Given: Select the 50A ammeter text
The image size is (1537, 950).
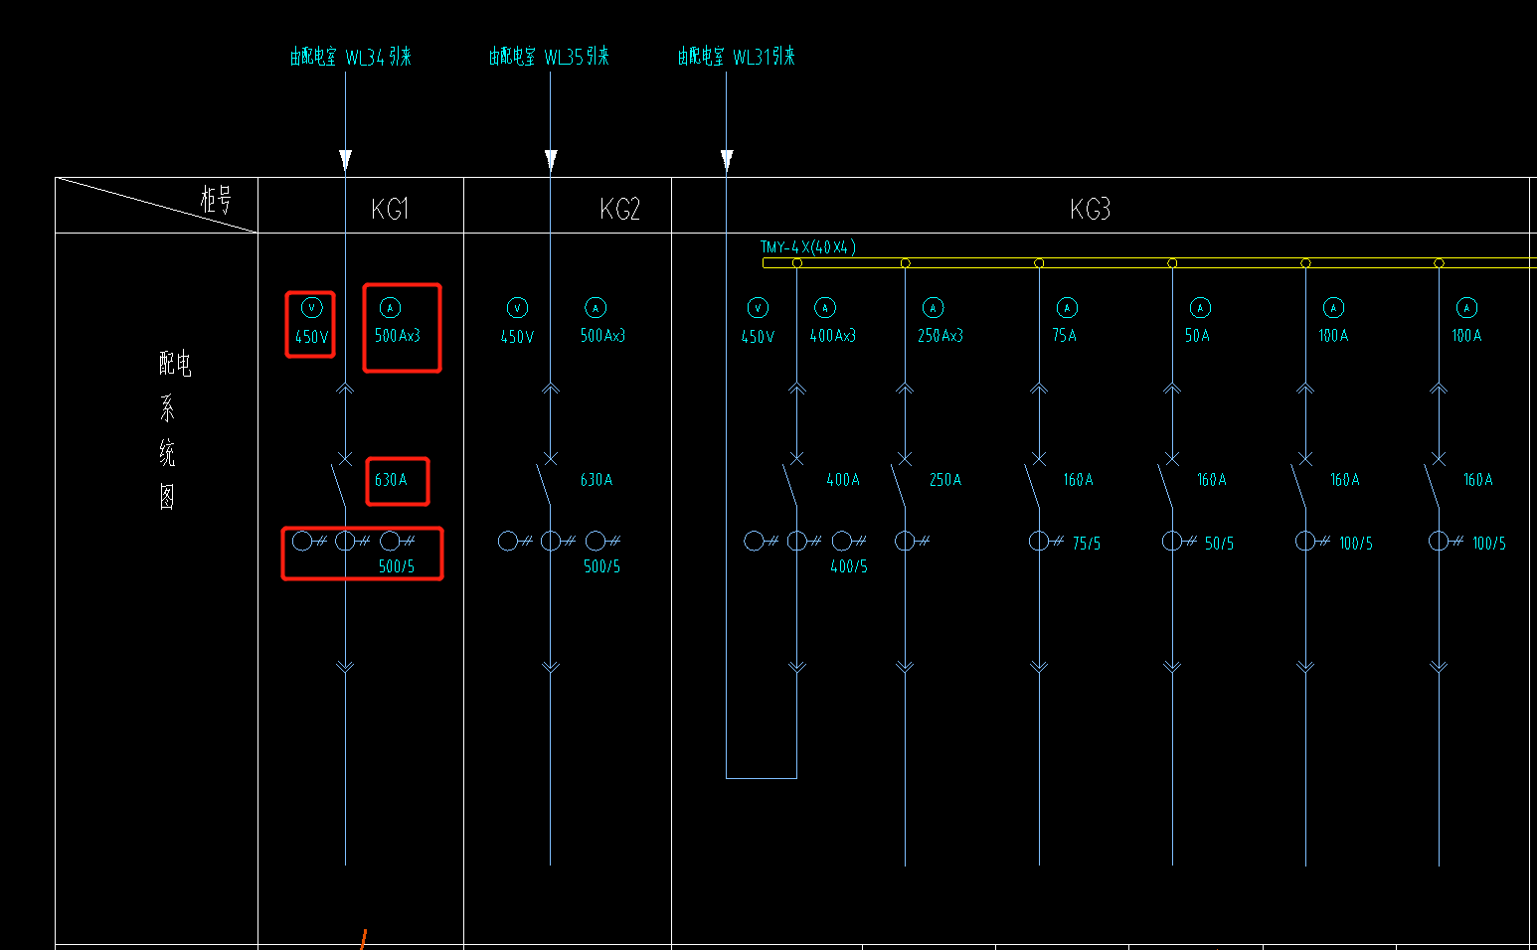Looking at the screenshot, I should 1197,336.
